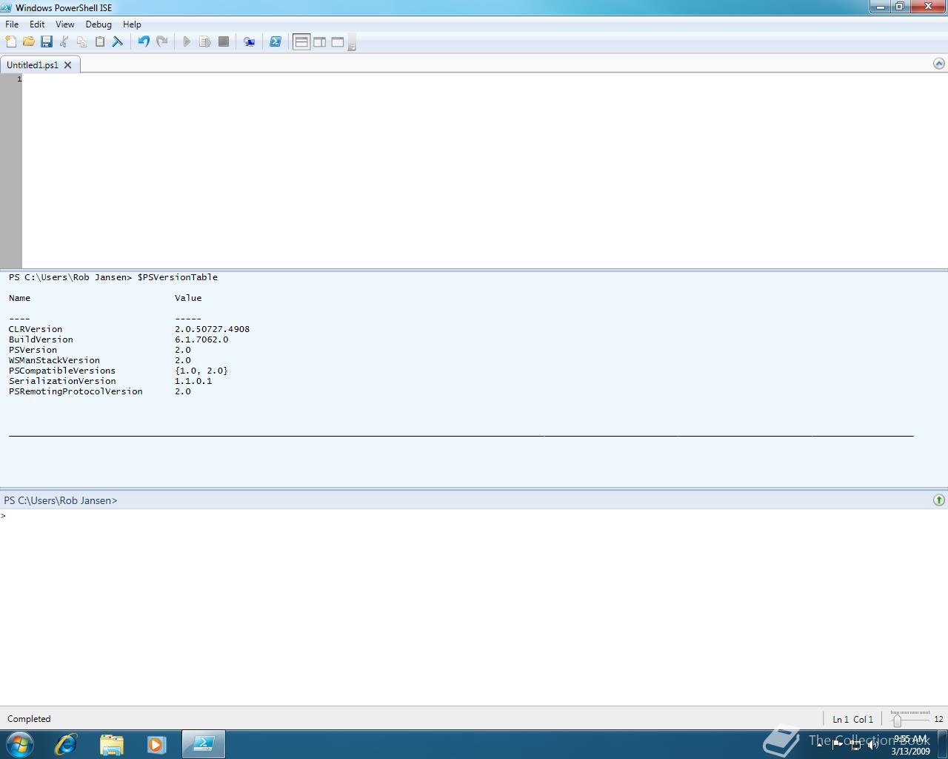This screenshot has width=948, height=759.
Task: Select BuildVersion row name
Action: click(x=41, y=339)
